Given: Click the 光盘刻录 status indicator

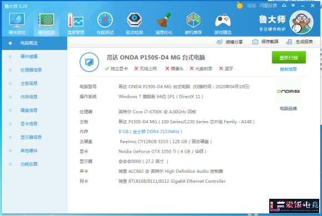Looking at the screenshot, I should [201, 69].
